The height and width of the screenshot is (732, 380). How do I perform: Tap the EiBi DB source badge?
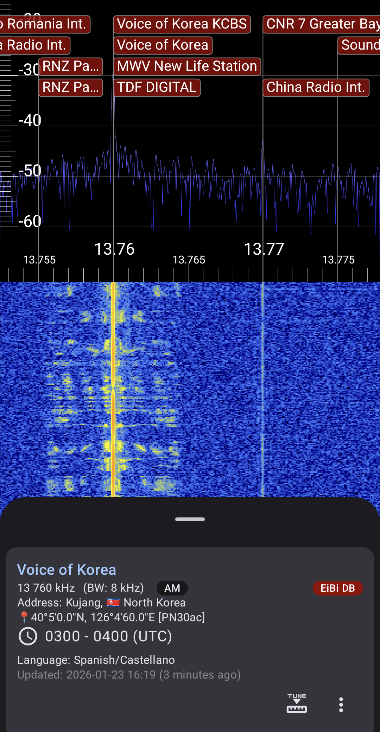337,588
